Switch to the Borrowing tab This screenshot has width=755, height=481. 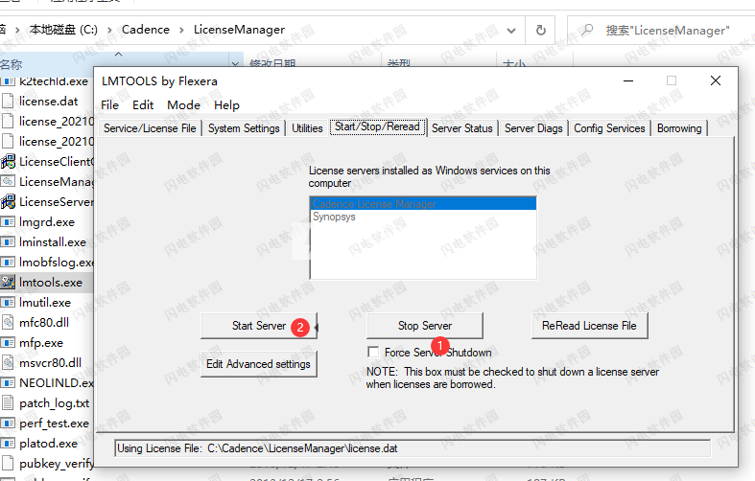(679, 128)
